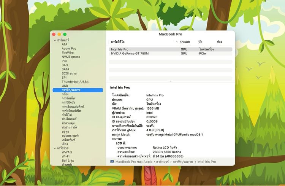
Task: Select NVMExpress in the sidebar
Action: point(71,57)
